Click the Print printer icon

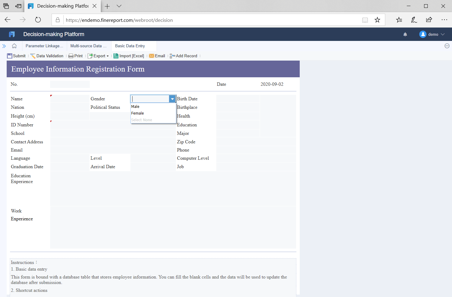71,56
